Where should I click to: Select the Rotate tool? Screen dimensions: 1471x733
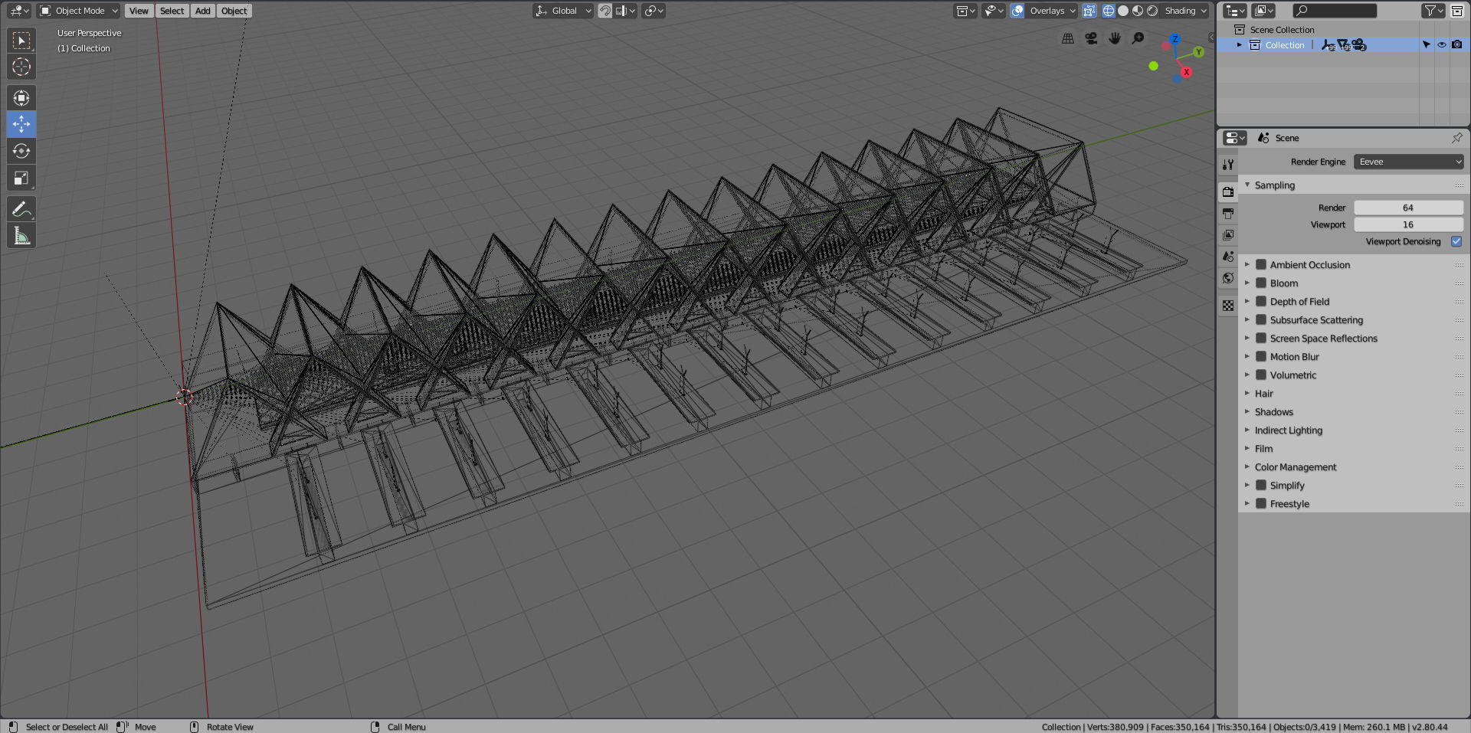(x=21, y=151)
